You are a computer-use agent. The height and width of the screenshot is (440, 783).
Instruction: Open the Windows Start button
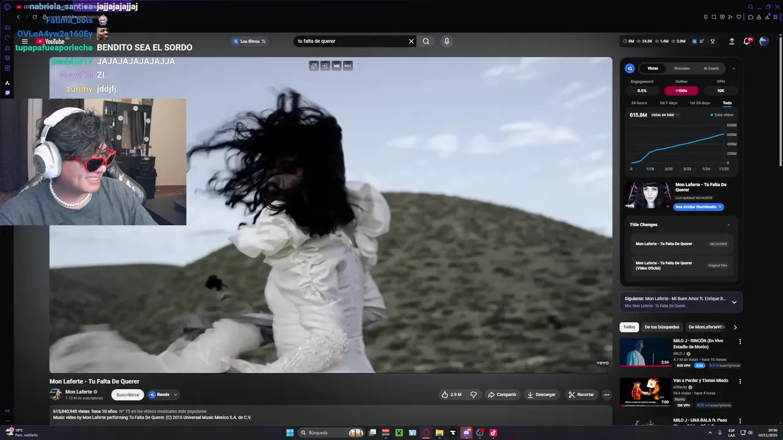[290, 433]
